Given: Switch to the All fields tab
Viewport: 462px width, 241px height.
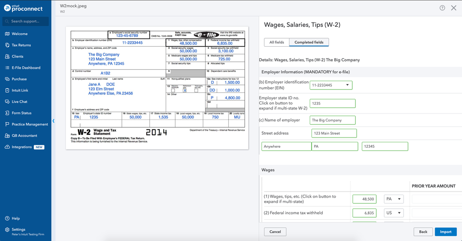Looking at the screenshot, I should point(276,42).
